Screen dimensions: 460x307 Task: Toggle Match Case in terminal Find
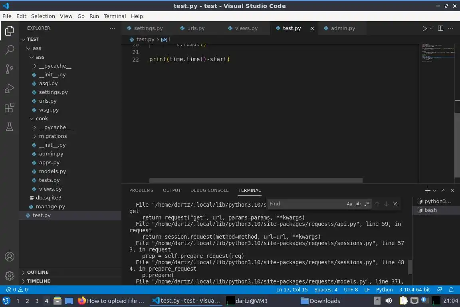tap(349, 204)
